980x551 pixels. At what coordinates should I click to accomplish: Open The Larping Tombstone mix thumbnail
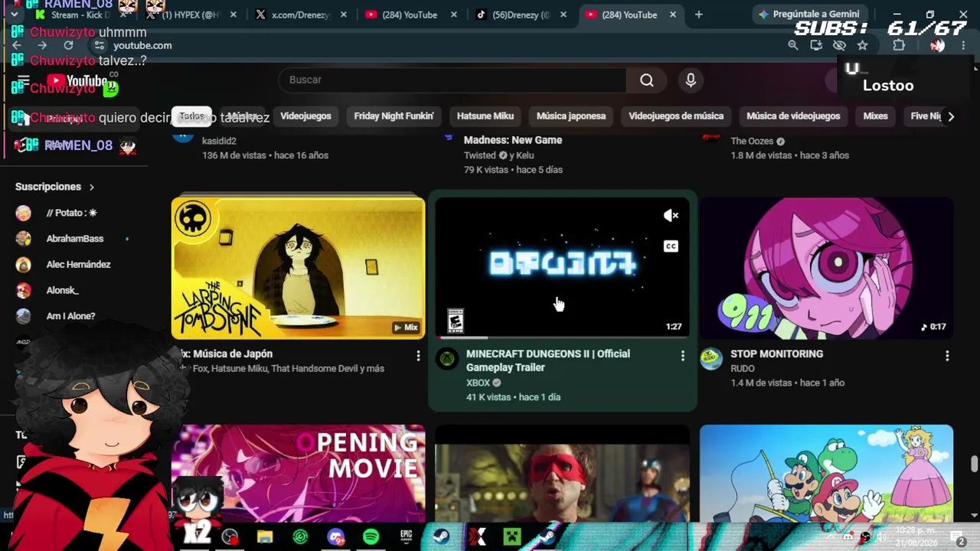coord(298,268)
